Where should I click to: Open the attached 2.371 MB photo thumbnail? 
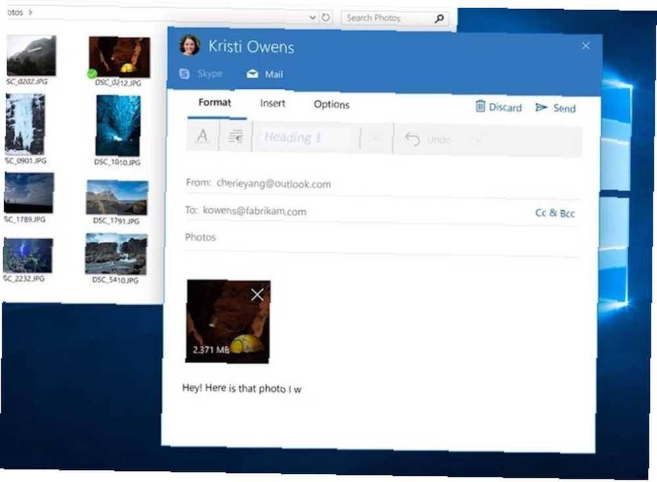(228, 321)
